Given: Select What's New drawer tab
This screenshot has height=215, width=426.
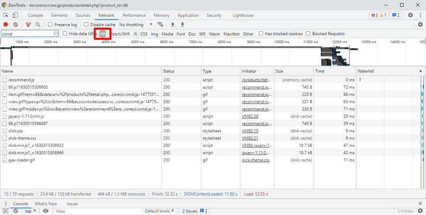Looking at the screenshot, I should click(45, 204).
